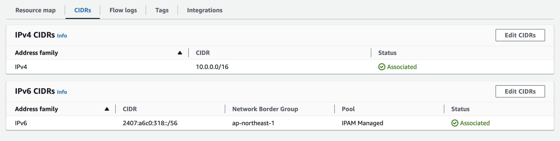Click the Info link beside IPv4 CIDRs

(x=62, y=36)
